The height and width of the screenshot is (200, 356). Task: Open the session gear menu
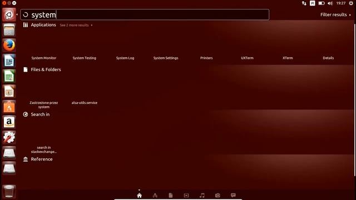pos(351,3)
